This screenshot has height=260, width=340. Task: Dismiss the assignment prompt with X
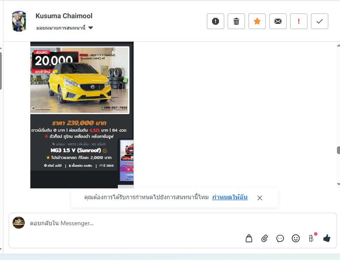[259, 198]
